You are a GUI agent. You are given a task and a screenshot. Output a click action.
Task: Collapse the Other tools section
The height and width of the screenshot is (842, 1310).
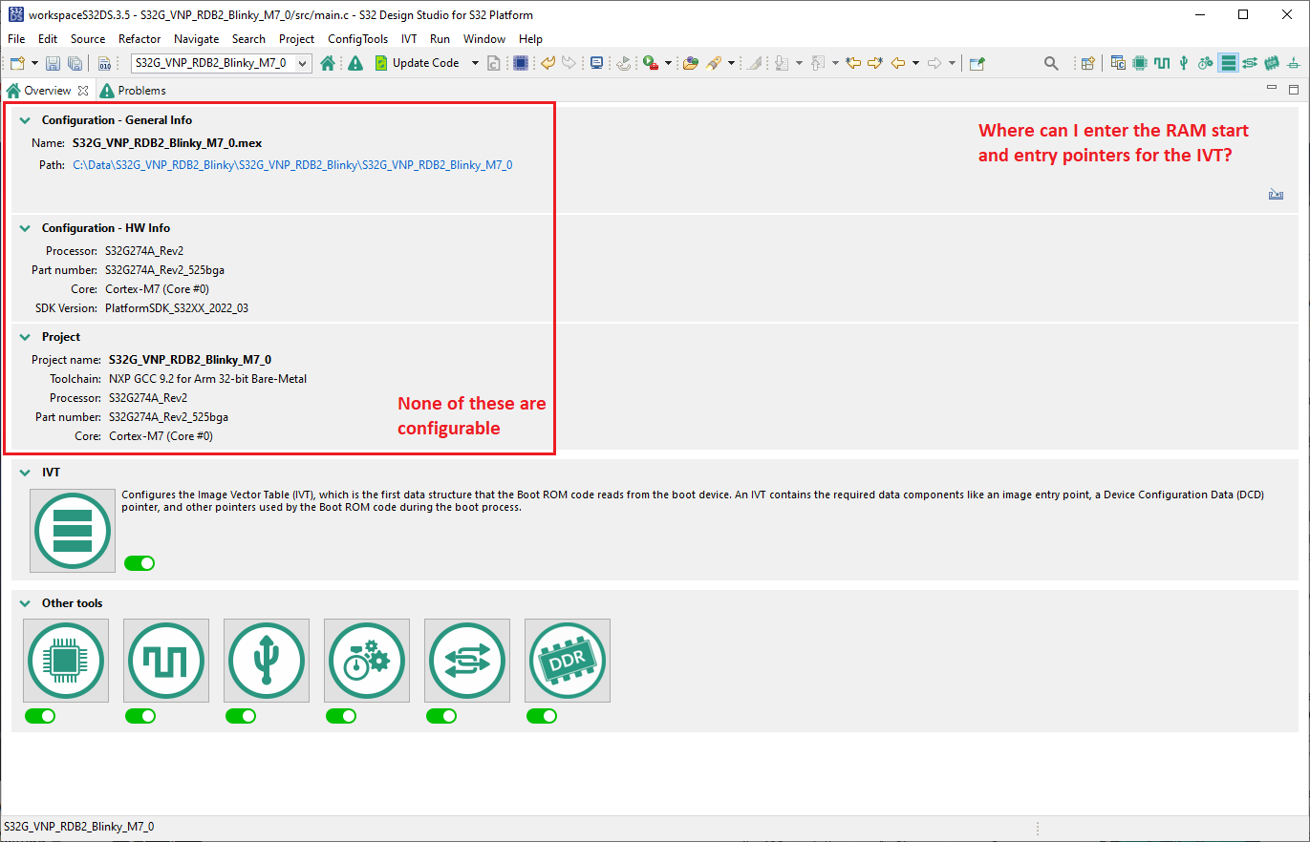coord(23,602)
